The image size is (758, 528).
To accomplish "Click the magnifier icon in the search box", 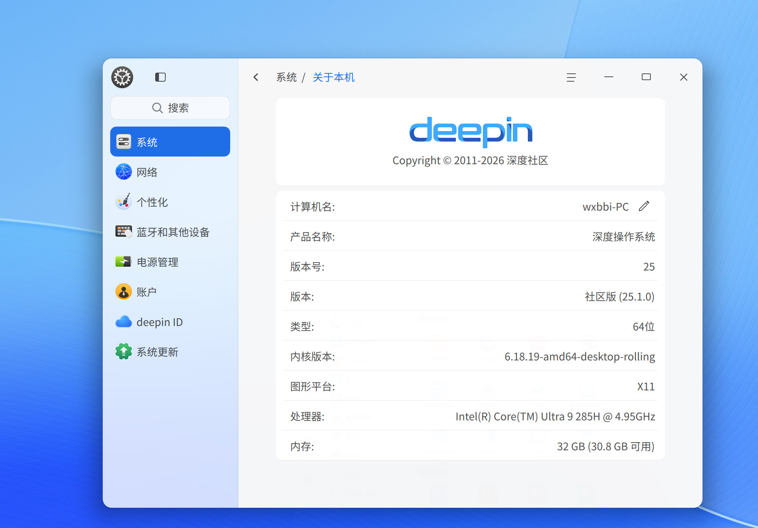I will [x=157, y=108].
